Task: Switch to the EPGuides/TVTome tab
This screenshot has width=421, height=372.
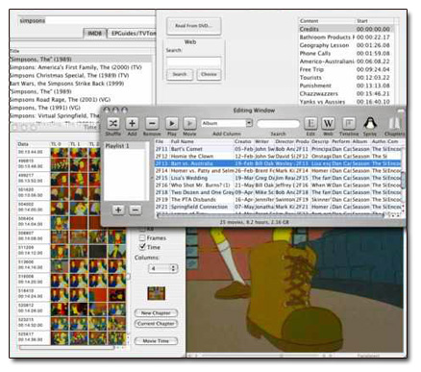Action: point(132,34)
